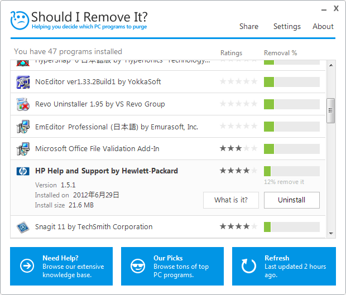Click the Refresh tile
346x295 pixels.
(x=283, y=266)
